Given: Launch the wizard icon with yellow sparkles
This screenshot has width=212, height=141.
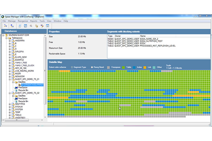Looking at the screenshot, I should click(37, 26).
